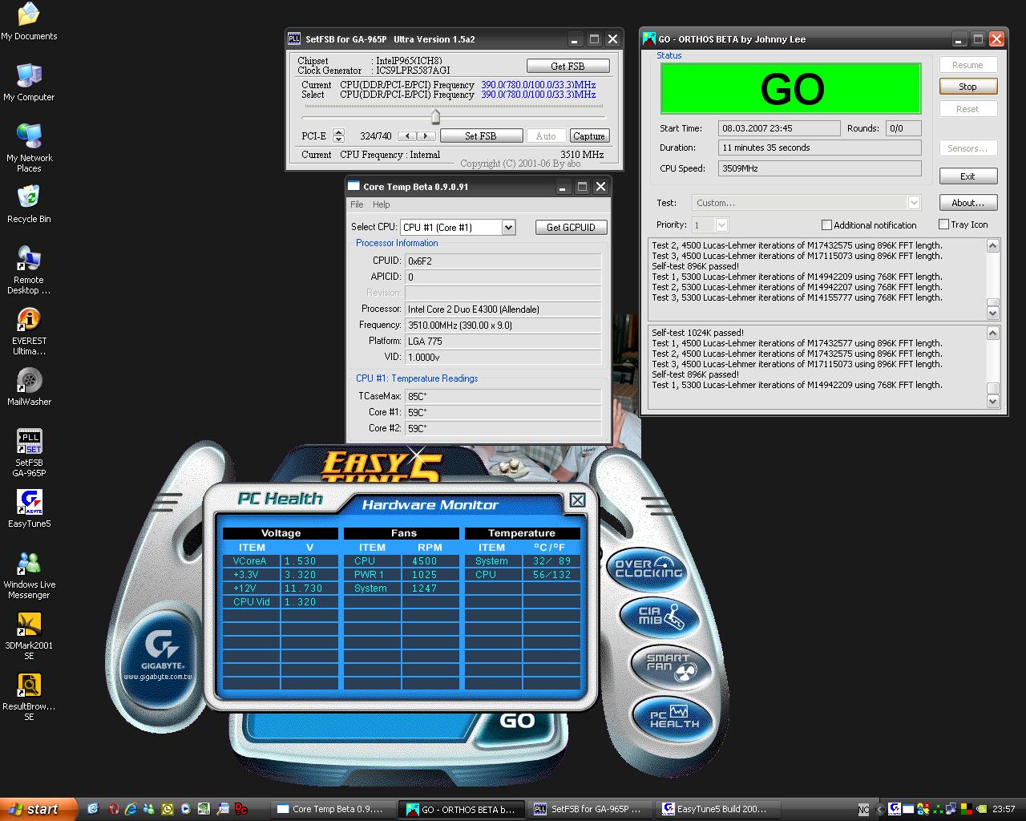Viewport: 1026px width, 821px height.
Task: Switch to EasyTune5 Build taskbar window
Action: pos(718,809)
